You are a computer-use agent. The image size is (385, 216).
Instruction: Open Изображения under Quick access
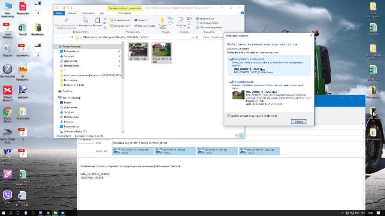[71, 66]
